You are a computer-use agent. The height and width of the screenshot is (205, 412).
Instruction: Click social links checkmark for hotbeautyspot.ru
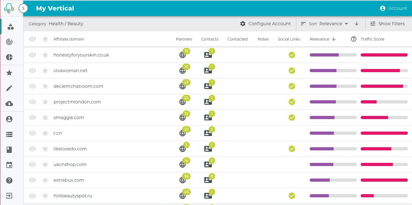pyautogui.click(x=292, y=196)
